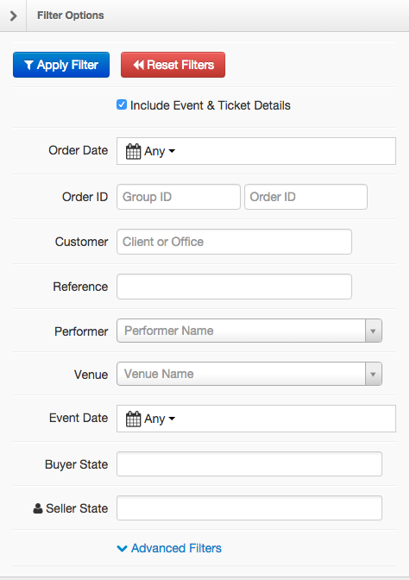The width and height of the screenshot is (410, 580).
Task: Open Venue Name dropdown arrow
Action: pyautogui.click(x=374, y=374)
